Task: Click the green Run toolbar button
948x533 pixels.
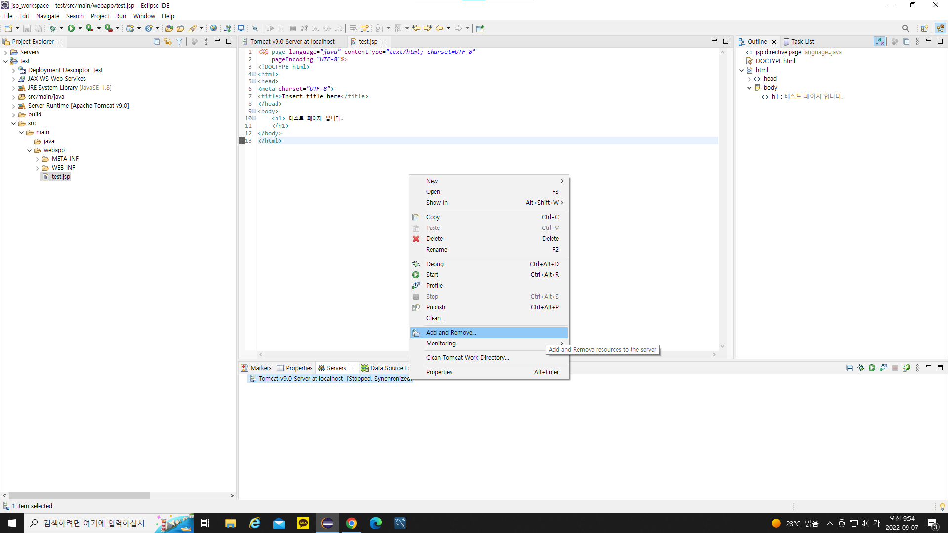Action: pyautogui.click(x=71, y=28)
